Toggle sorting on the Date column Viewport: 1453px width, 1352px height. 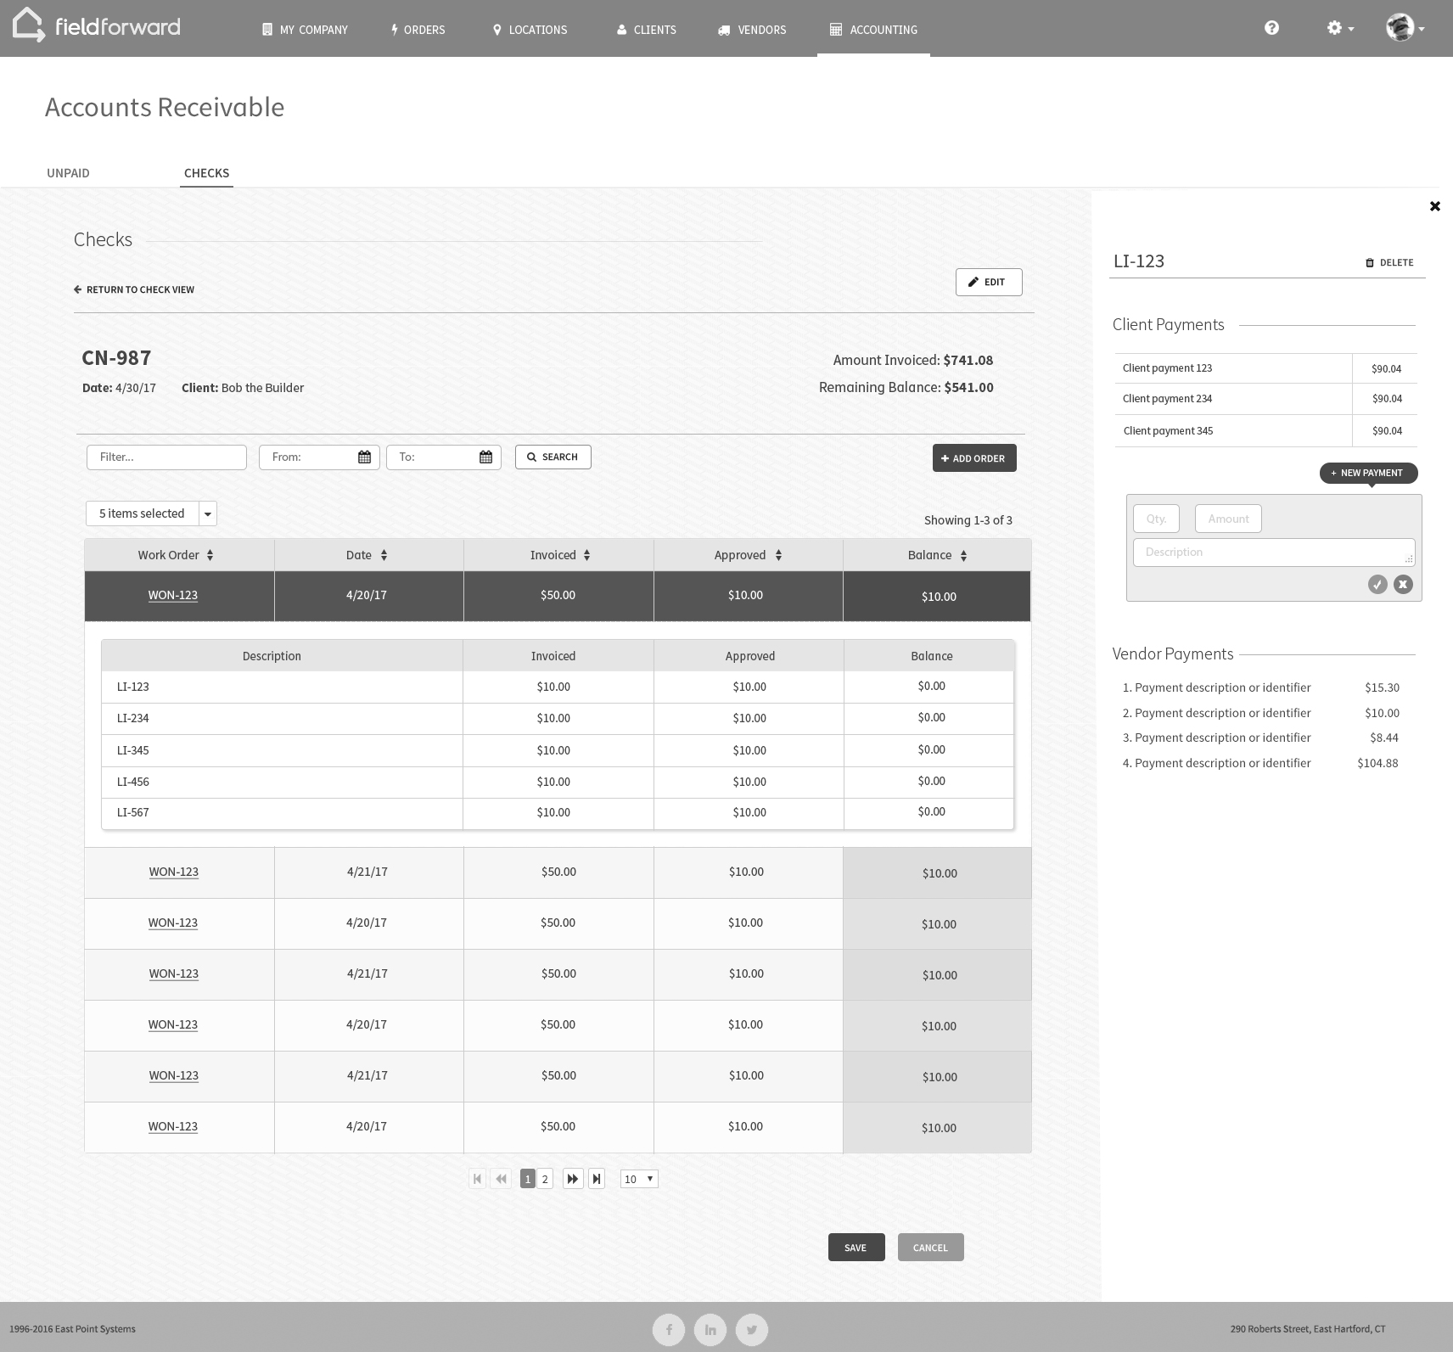click(384, 555)
